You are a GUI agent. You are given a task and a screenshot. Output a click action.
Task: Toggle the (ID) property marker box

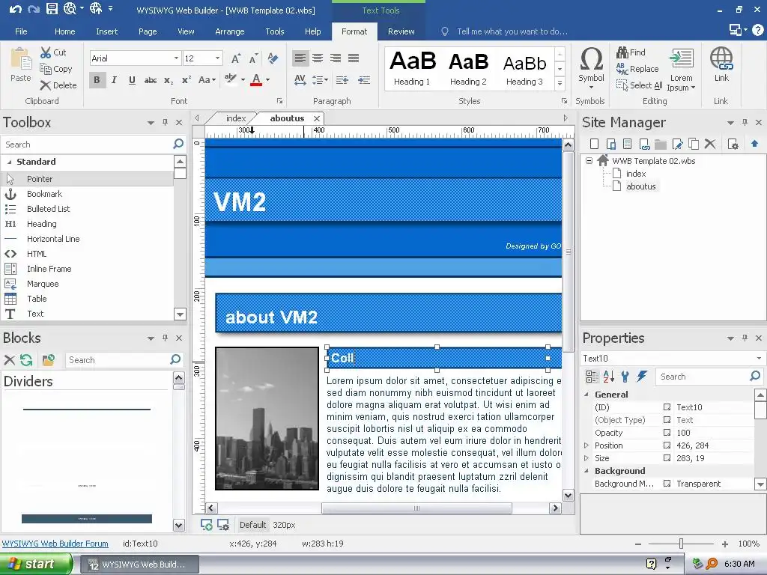[x=667, y=407]
